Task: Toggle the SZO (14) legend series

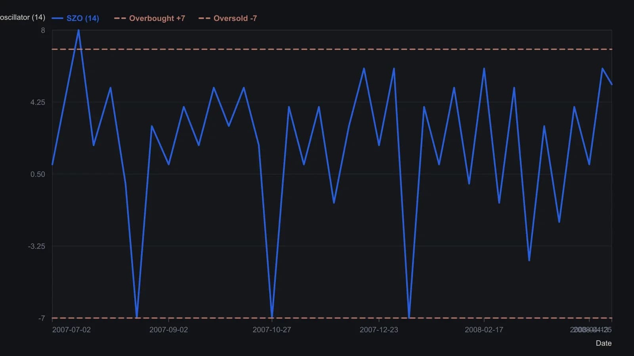Action: [x=75, y=18]
